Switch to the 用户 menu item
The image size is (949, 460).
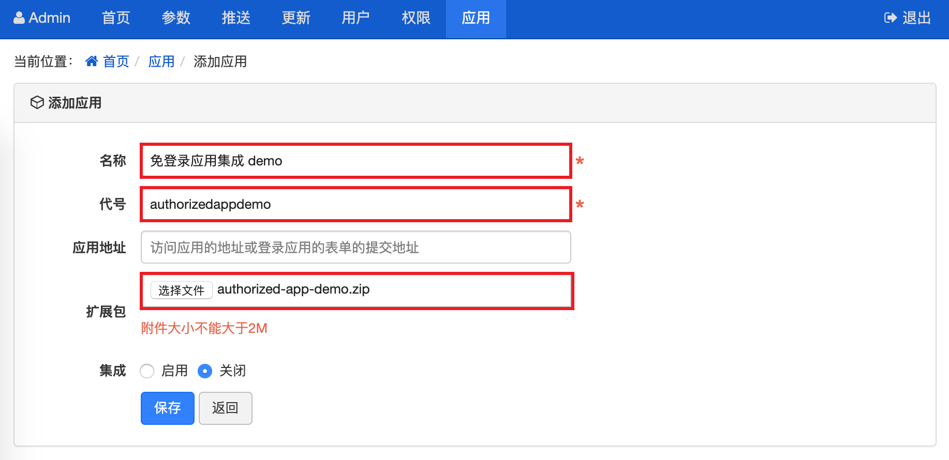(x=356, y=18)
